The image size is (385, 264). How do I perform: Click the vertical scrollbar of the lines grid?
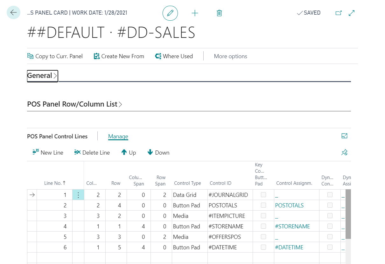coord(348,213)
